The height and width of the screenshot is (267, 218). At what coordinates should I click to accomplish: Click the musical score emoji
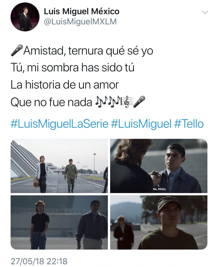tap(127, 102)
